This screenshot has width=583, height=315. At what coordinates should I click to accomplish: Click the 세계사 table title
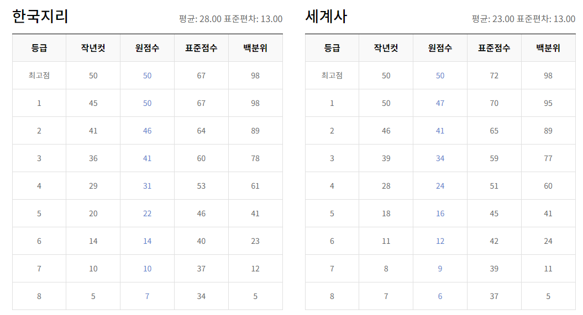click(x=326, y=17)
